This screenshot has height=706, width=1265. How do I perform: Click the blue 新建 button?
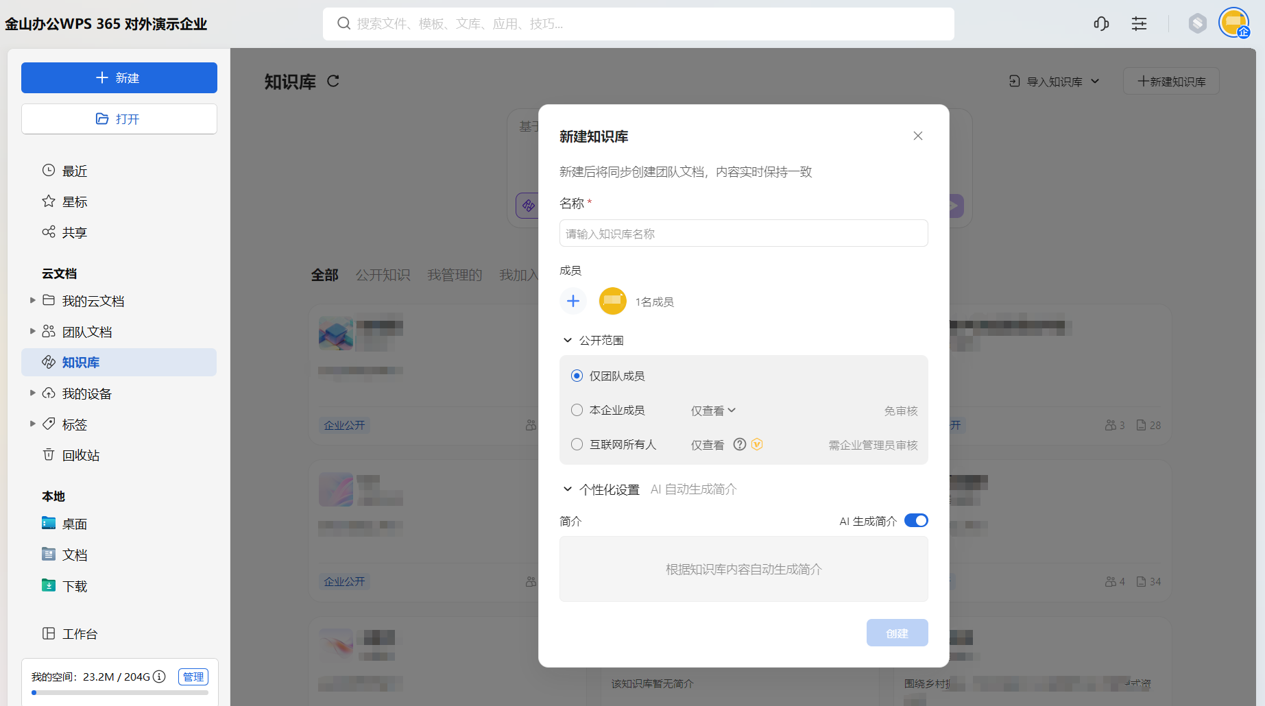click(x=119, y=77)
